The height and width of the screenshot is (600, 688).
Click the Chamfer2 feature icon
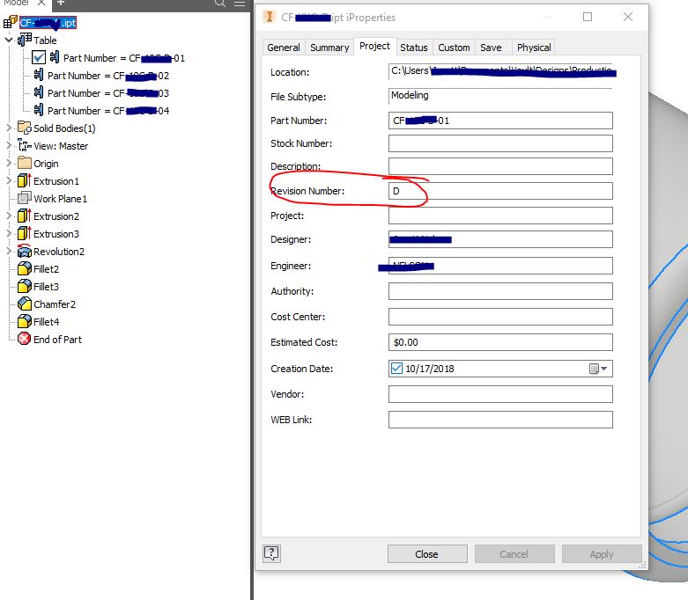point(24,304)
